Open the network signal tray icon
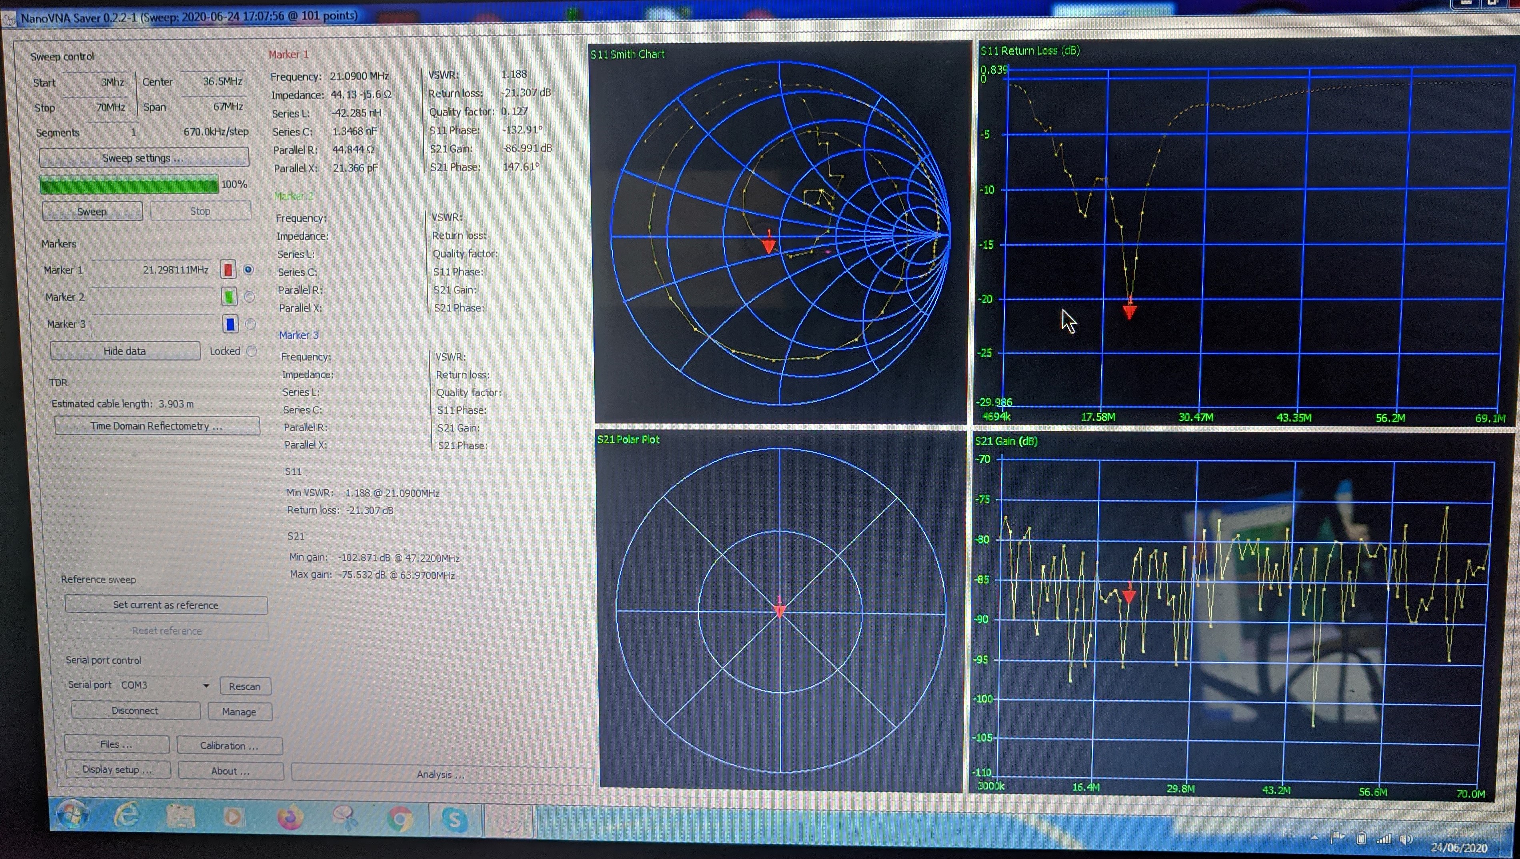The width and height of the screenshot is (1520, 859). tap(1384, 838)
